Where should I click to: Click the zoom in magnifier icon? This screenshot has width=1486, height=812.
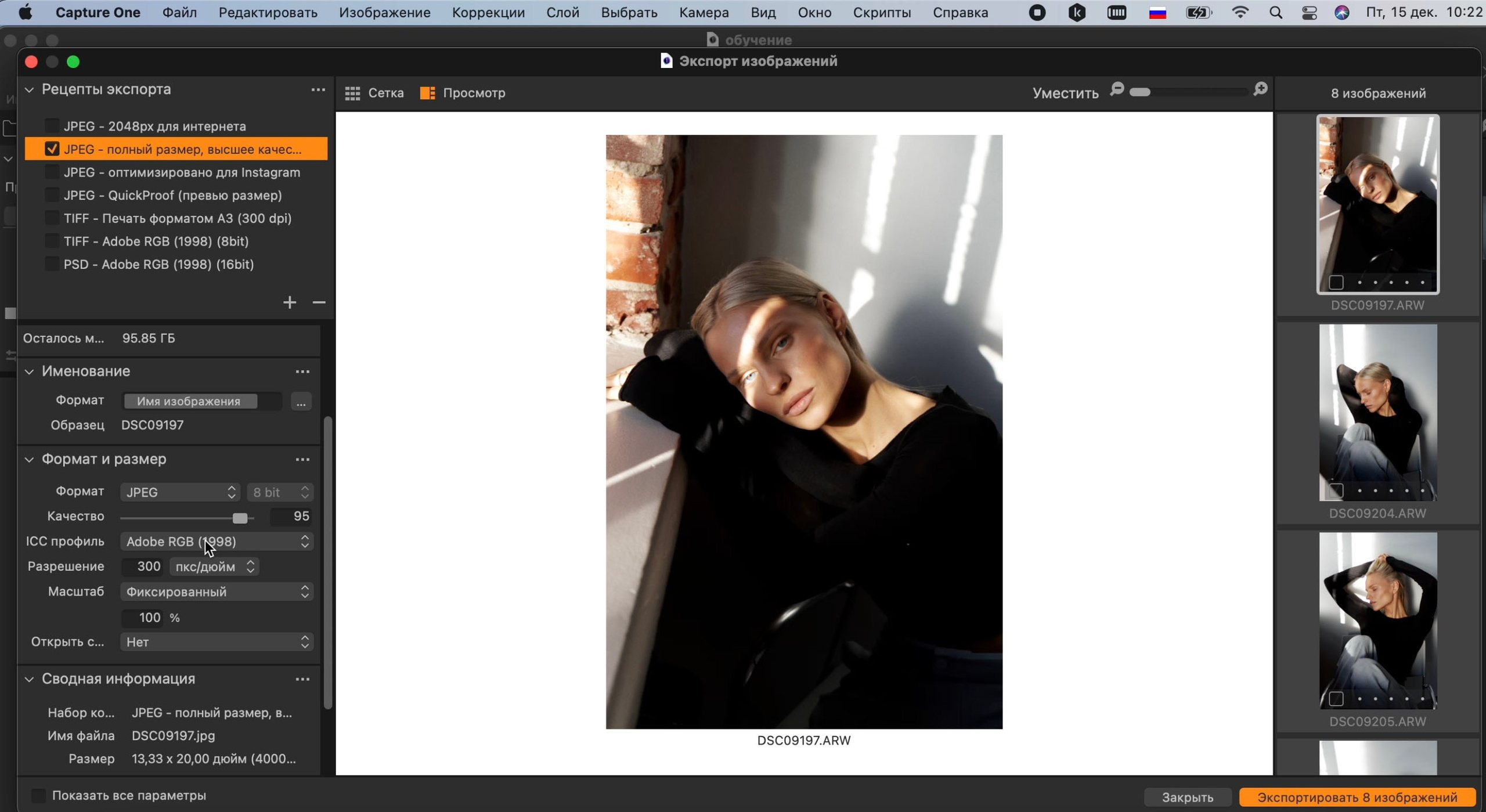pos(1260,90)
